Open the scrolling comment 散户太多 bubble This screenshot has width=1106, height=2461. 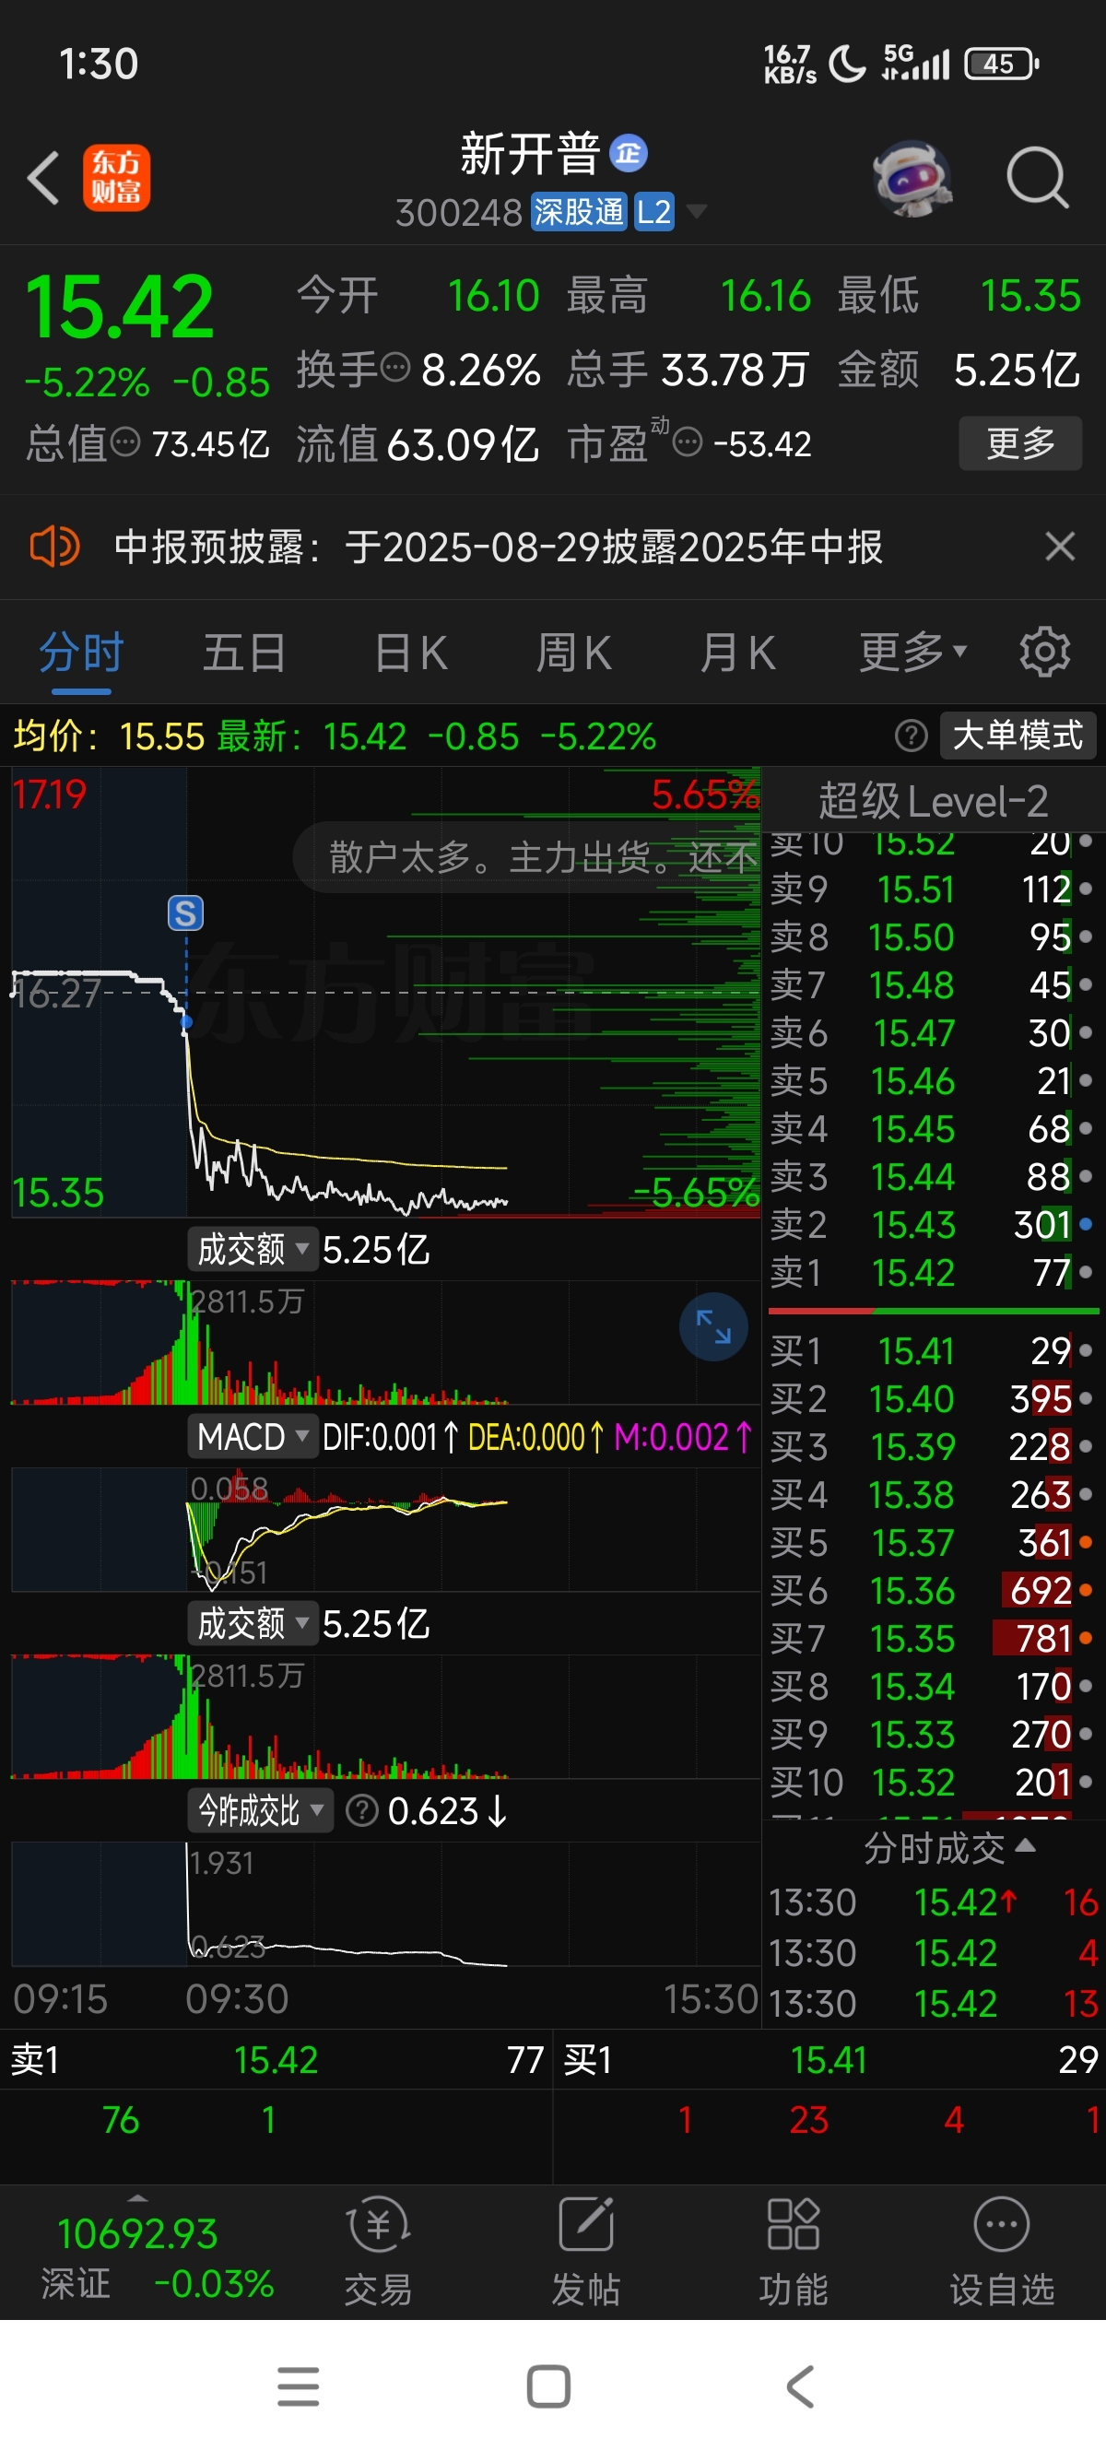pos(527,858)
